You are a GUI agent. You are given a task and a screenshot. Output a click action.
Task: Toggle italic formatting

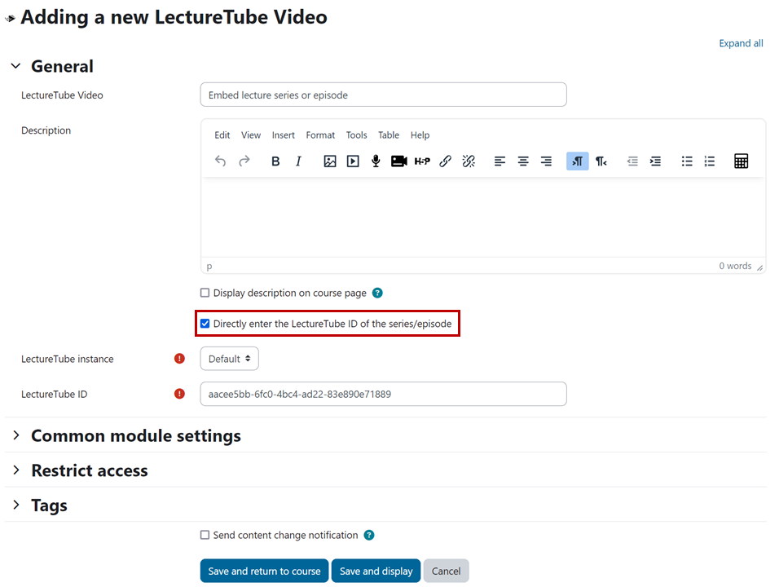point(298,161)
